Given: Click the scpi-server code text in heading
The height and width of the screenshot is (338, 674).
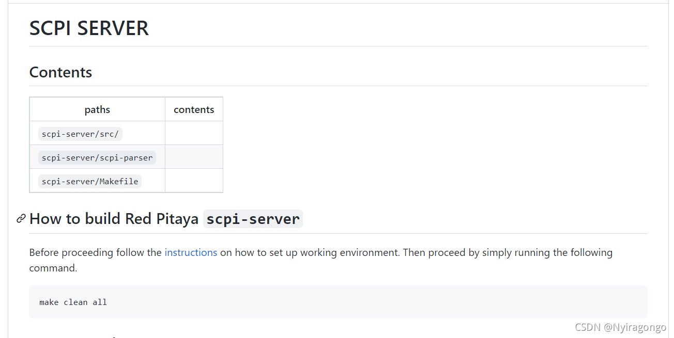Looking at the screenshot, I should tap(253, 219).
